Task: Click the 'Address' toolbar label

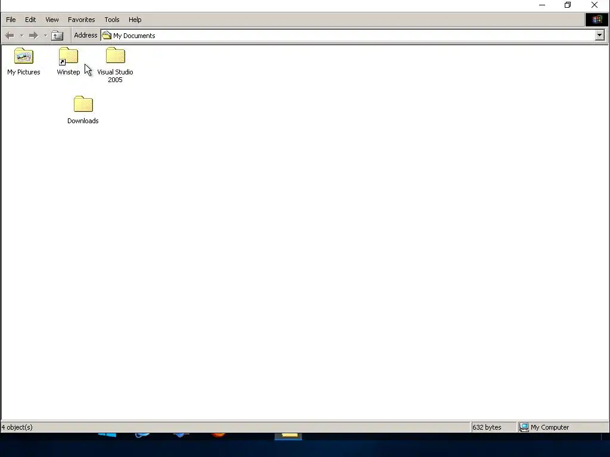Action: (86, 35)
